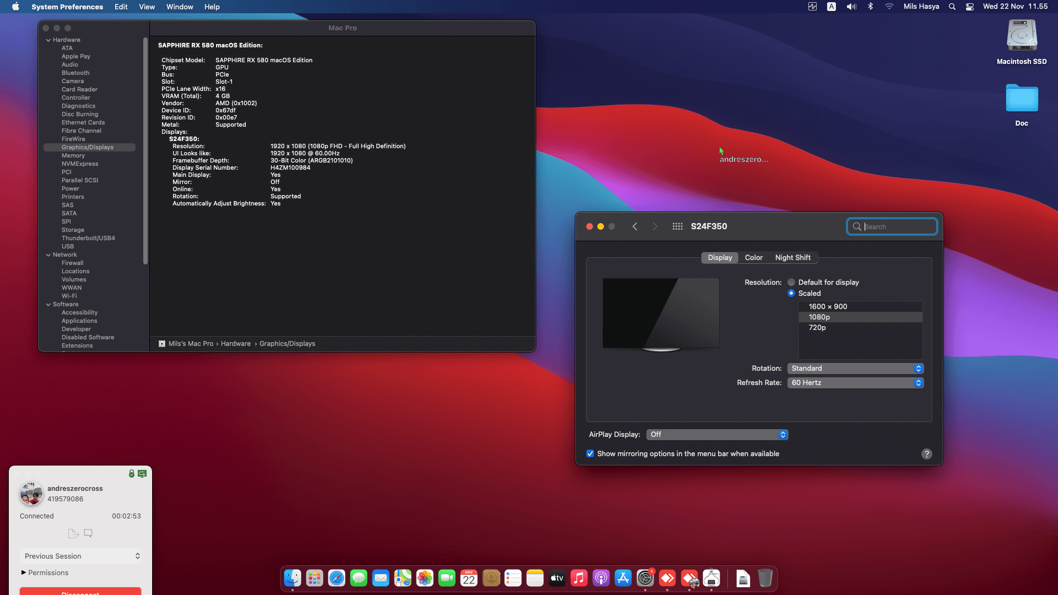Click the Bluetooth icon in the menu bar
The width and height of the screenshot is (1058, 595).
[x=870, y=7]
